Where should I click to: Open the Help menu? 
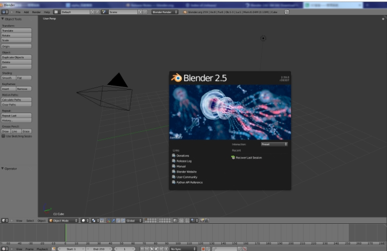click(47, 12)
